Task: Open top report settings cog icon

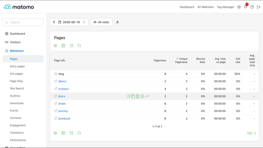Action: 55,46
